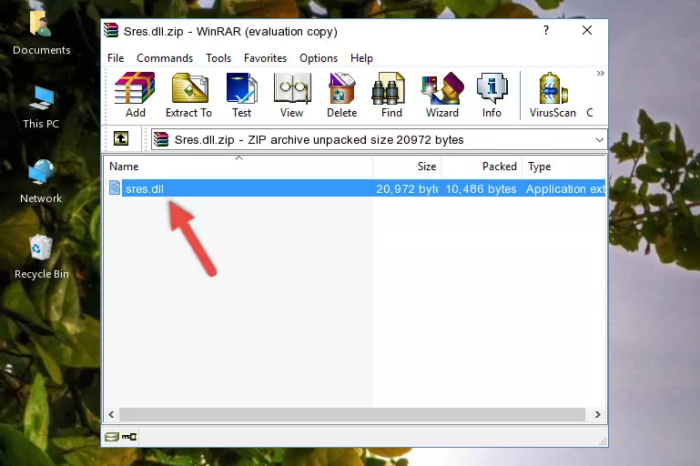Close the WinRAR window
The width and height of the screenshot is (700, 466).
point(587,30)
